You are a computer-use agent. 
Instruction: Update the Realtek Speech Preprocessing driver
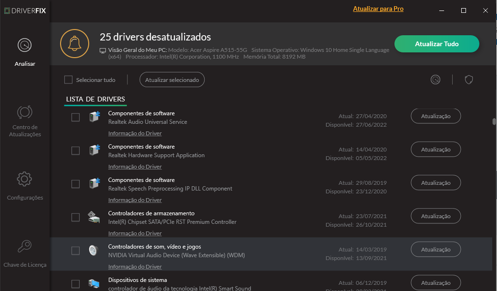click(436, 183)
